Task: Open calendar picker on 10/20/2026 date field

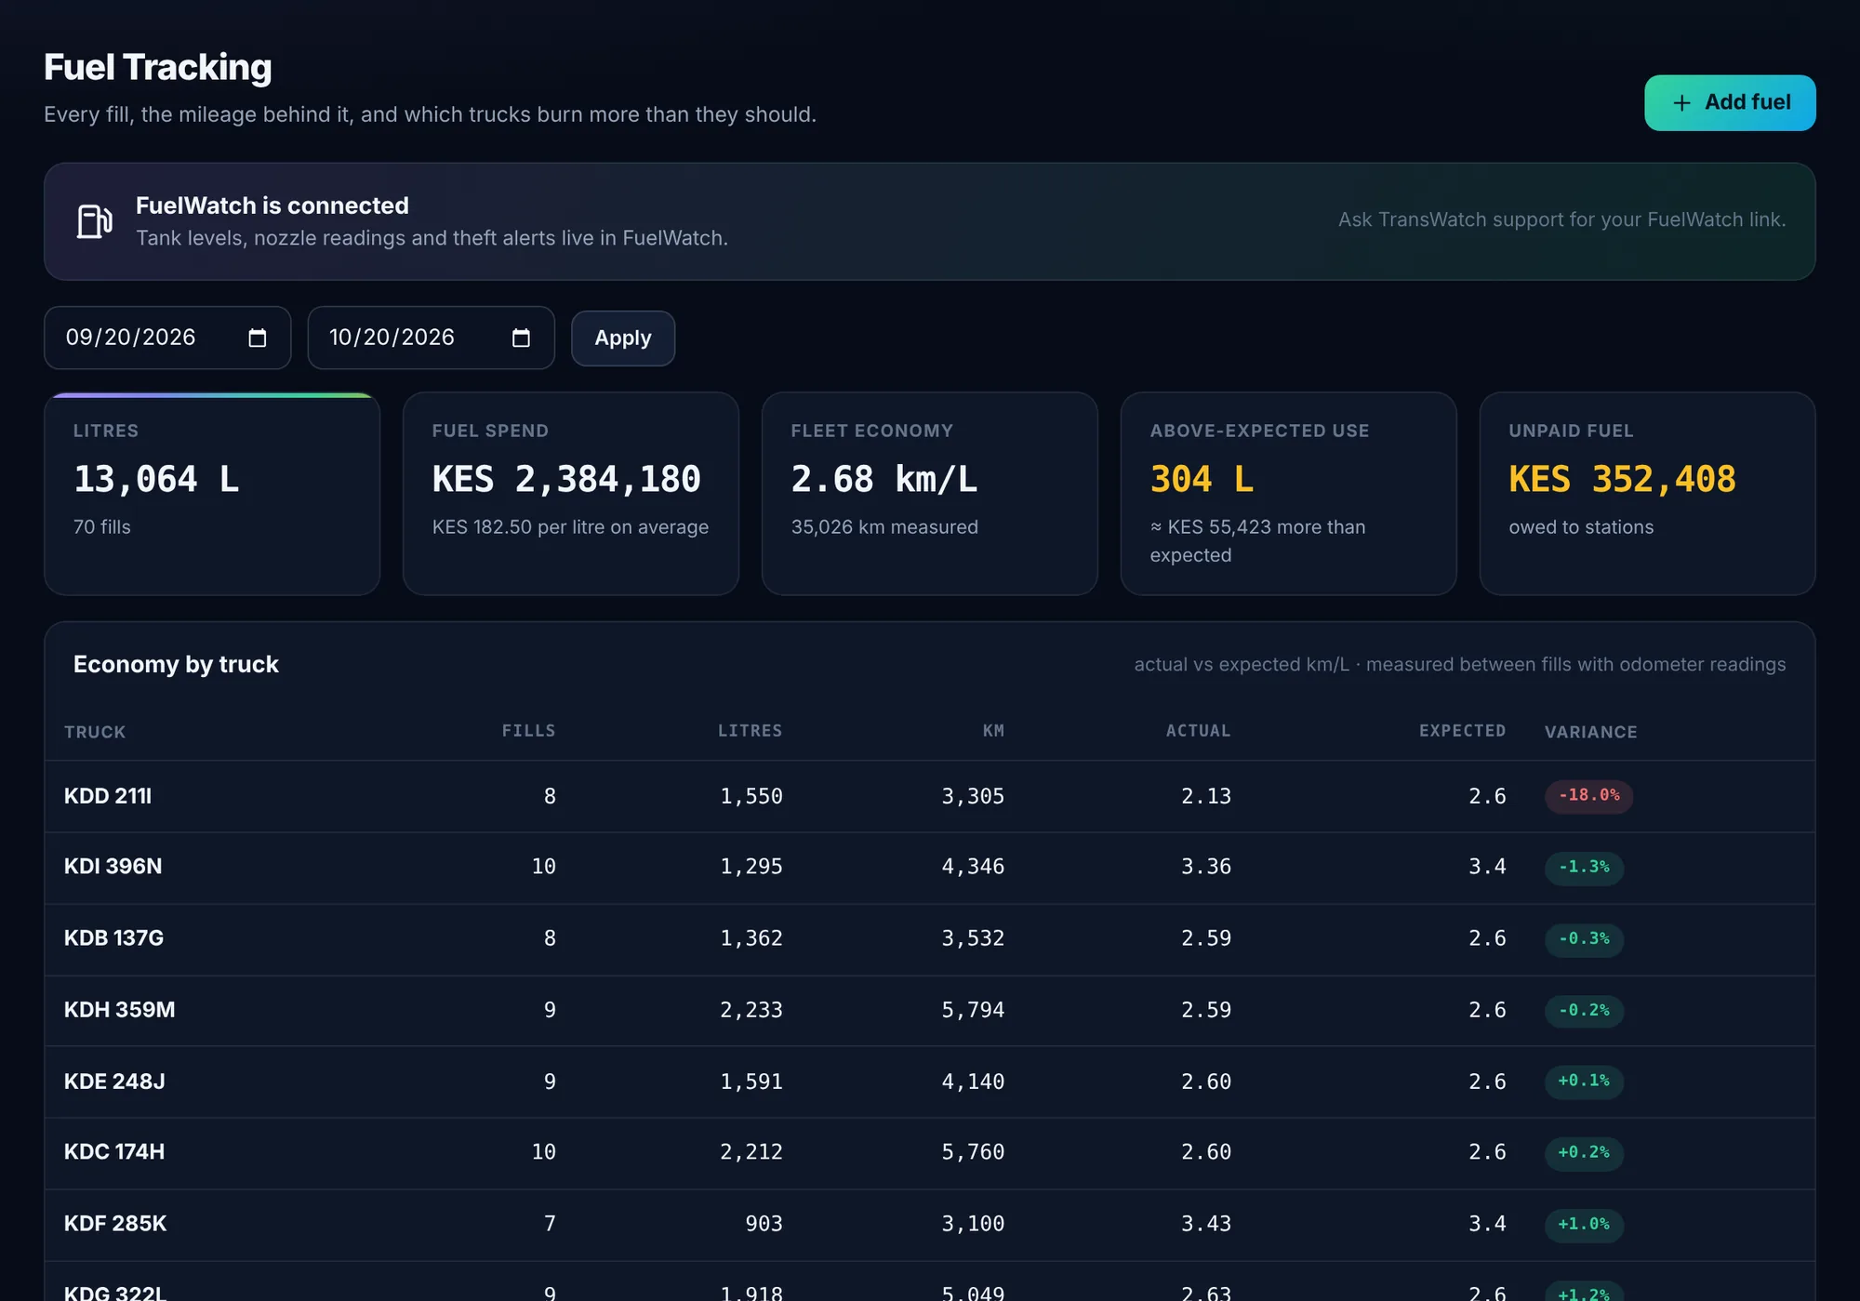Action: coord(521,338)
